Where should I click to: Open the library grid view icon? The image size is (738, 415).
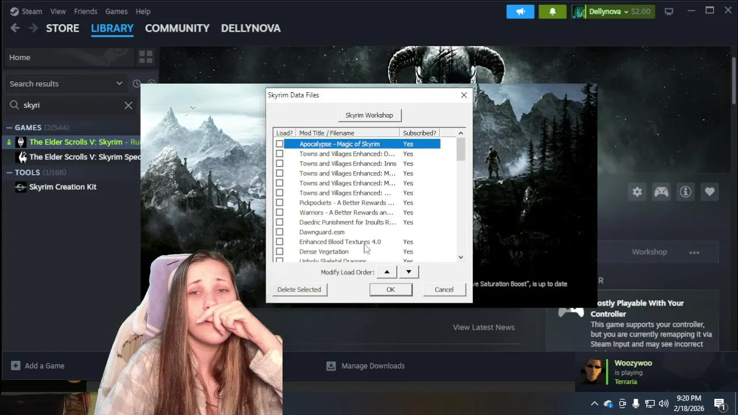click(146, 57)
